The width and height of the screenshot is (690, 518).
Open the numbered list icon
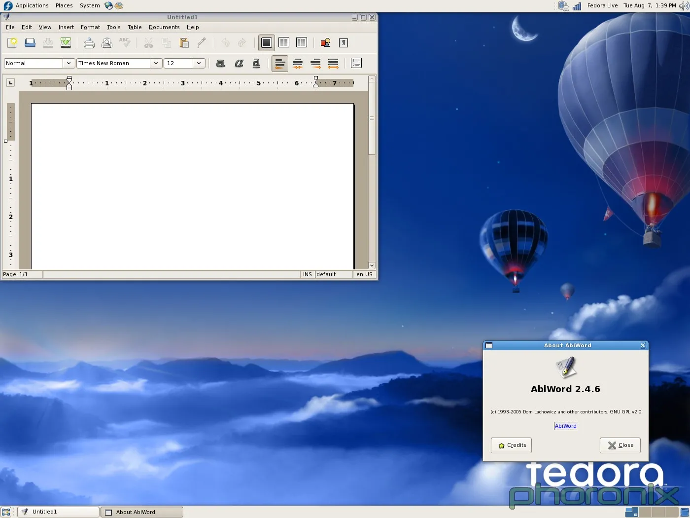[356, 63]
